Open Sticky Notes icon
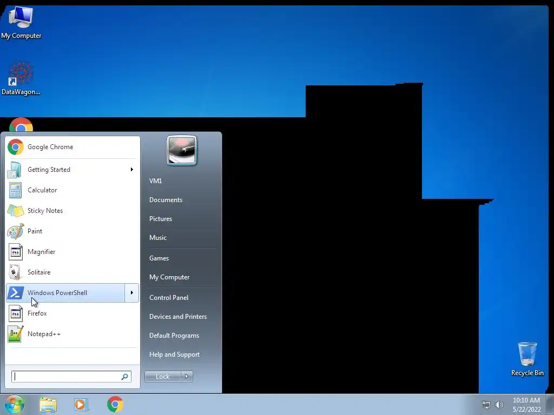This screenshot has height=415, width=554. pyautogui.click(x=15, y=211)
